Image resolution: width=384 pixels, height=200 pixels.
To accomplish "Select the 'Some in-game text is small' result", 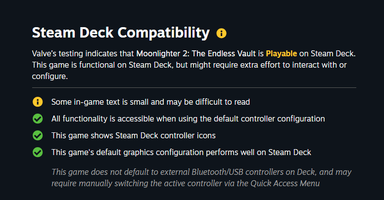I will tap(150, 102).
